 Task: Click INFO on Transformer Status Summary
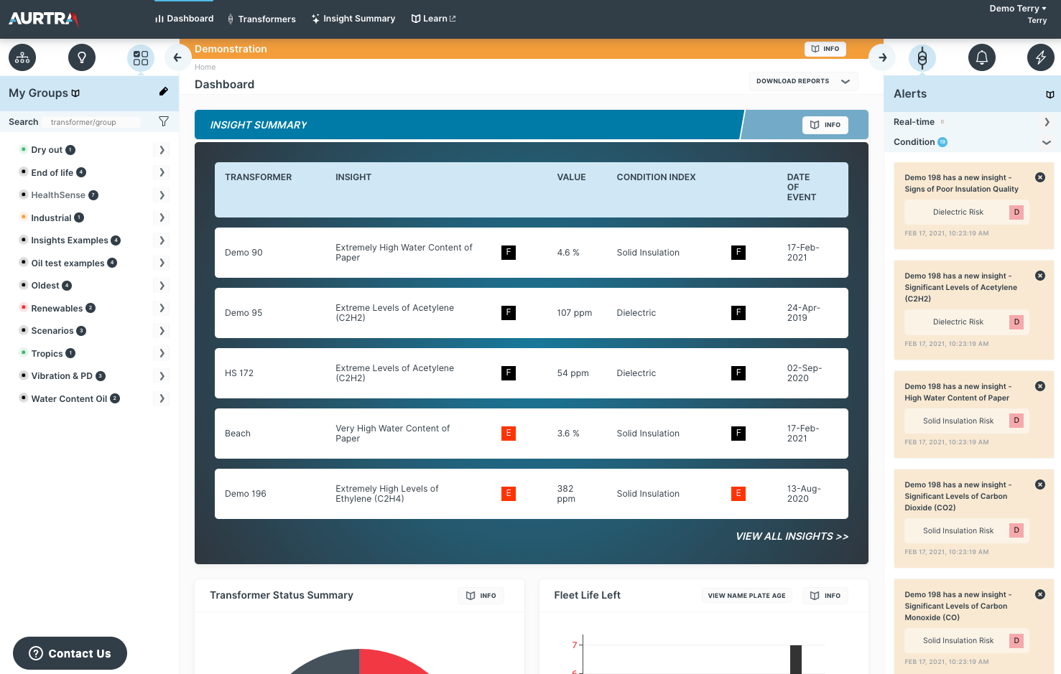click(x=481, y=596)
